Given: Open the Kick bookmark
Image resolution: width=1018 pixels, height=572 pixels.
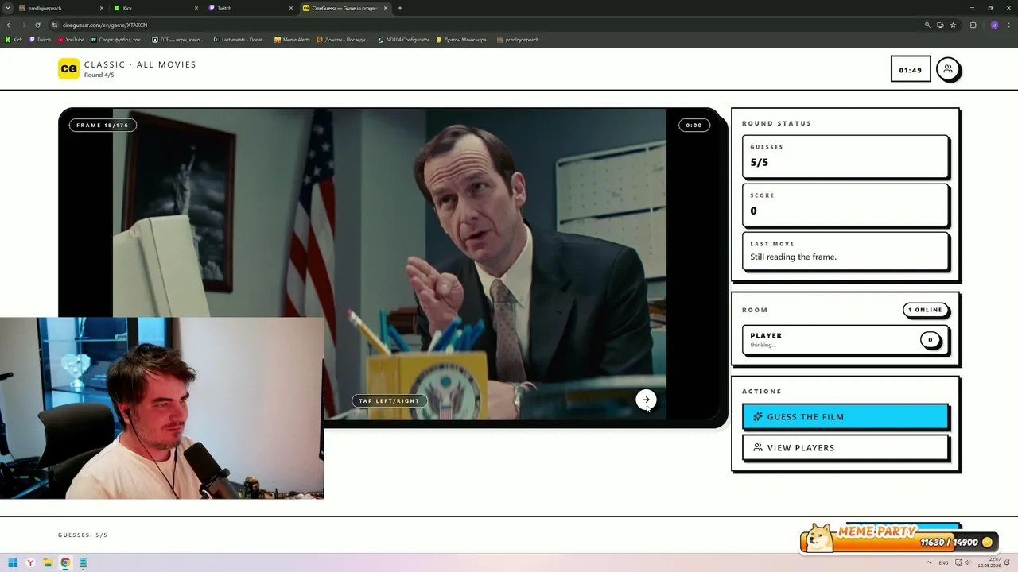Looking at the screenshot, I should tap(14, 40).
